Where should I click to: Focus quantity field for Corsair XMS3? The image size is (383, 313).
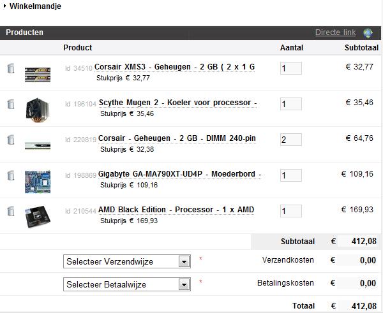[x=290, y=68]
